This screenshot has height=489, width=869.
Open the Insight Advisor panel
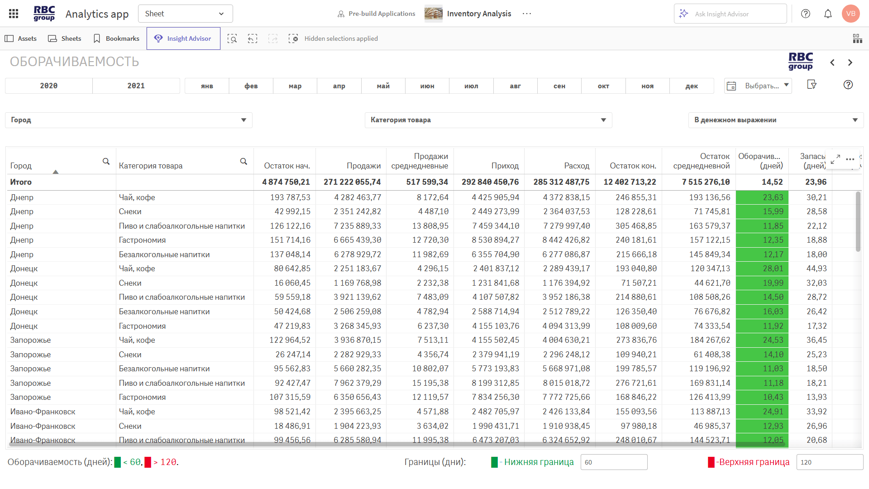(x=183, y=38)
